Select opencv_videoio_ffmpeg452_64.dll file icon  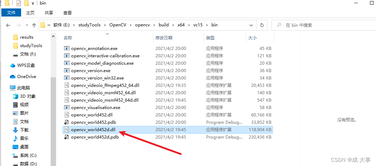pyautogui.click(x=67, y=85)
